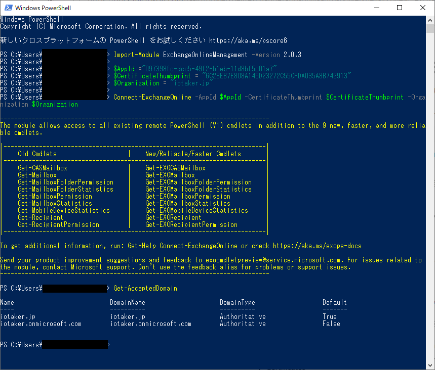The height and width of the screenshot is (370, 435).
Task: Click the PowerShell icon in the title bar
Action: click(x=8, y=8)
